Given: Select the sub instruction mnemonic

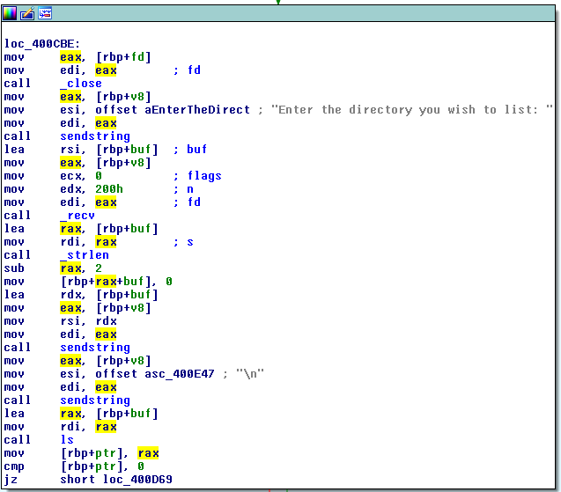Looking at the screenshot, I should pos(14,268).
